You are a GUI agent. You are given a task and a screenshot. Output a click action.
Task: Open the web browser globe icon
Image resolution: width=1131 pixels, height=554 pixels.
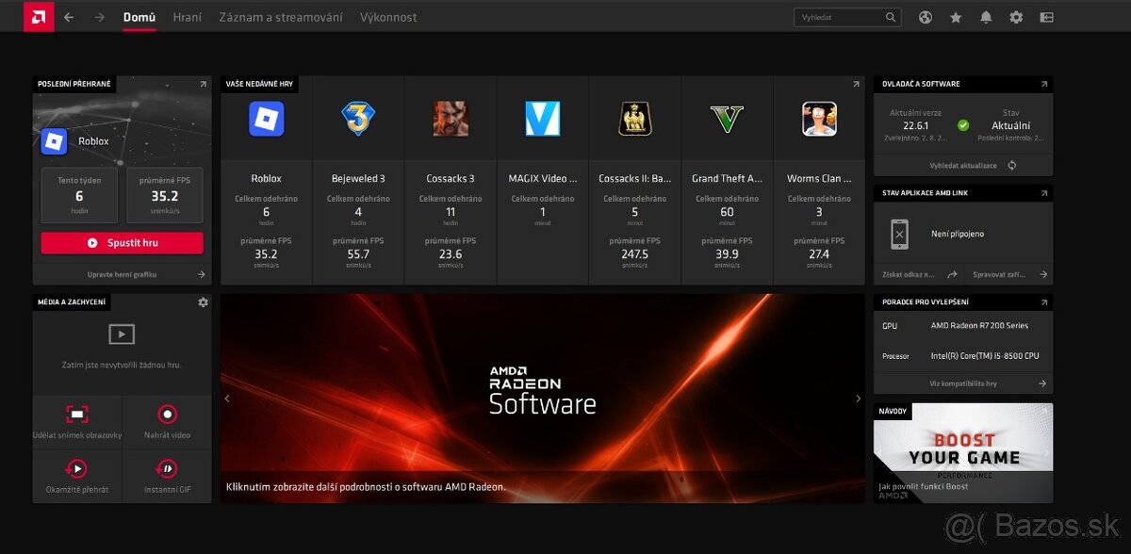[x=926, y=17]
